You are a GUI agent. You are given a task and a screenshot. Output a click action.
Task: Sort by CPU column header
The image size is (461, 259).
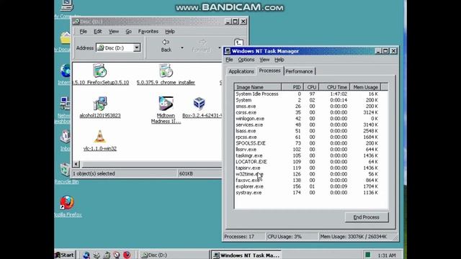[x=311, y=87]
